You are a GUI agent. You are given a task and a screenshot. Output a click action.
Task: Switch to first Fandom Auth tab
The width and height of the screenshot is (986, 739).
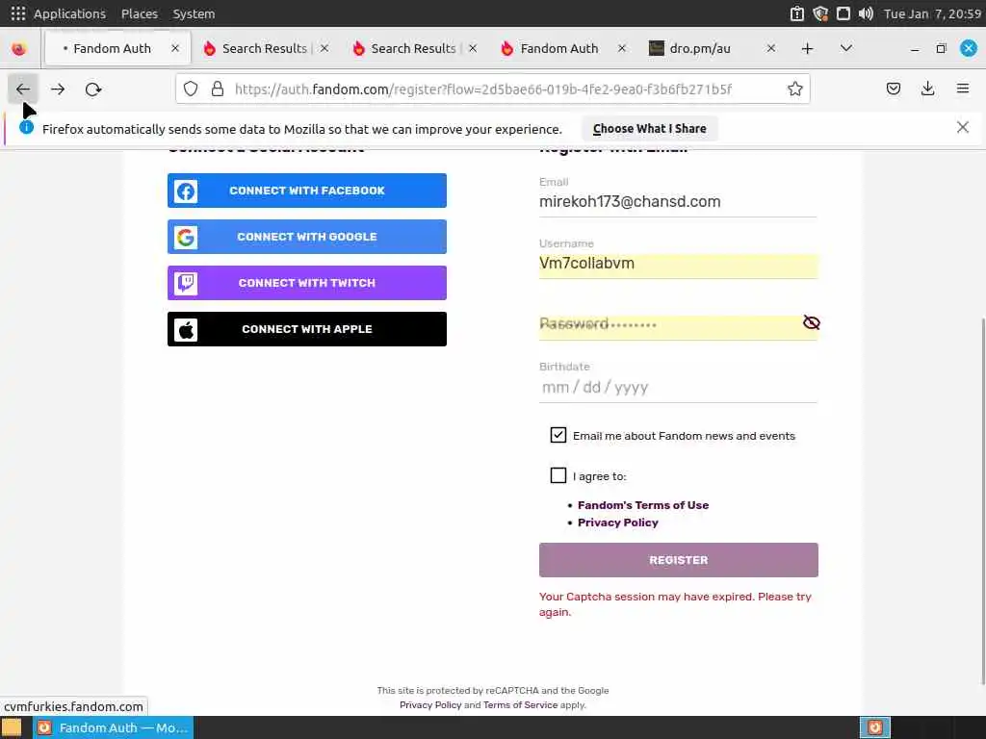tap(112, 48)
